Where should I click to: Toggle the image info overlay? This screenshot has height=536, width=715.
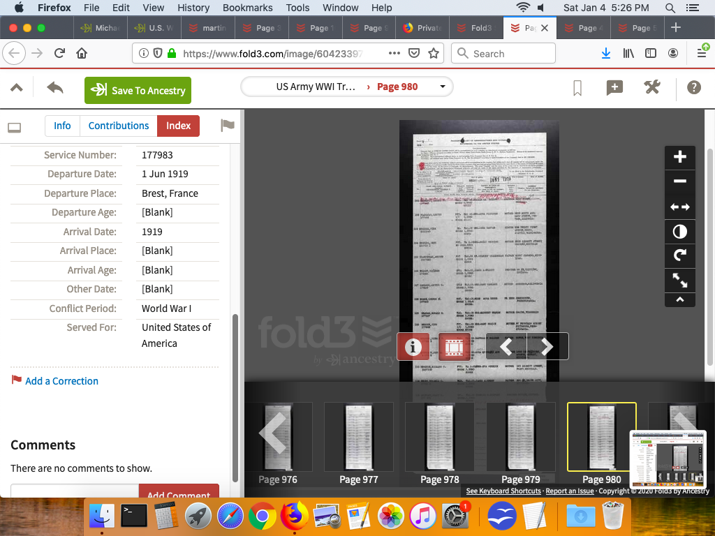(413, 347)
